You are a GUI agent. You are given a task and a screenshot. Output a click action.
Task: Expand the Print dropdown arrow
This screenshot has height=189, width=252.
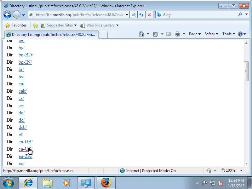pyautogui.click(x=184, y=34)
